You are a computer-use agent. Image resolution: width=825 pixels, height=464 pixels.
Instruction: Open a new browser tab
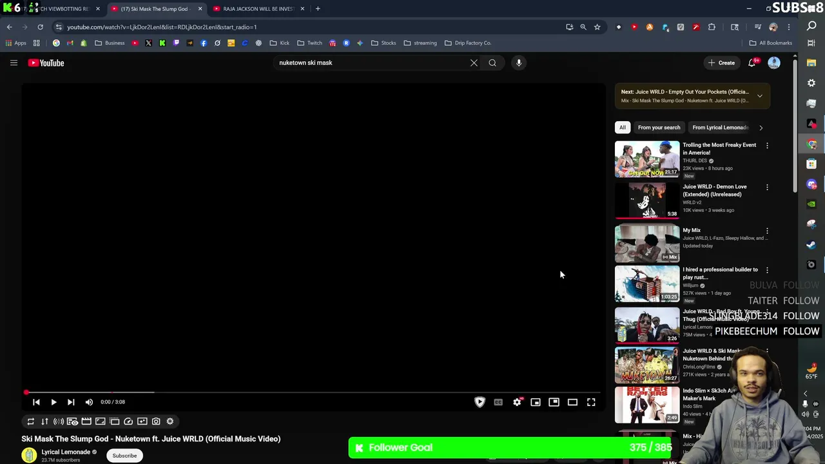[x=318, y=9]
